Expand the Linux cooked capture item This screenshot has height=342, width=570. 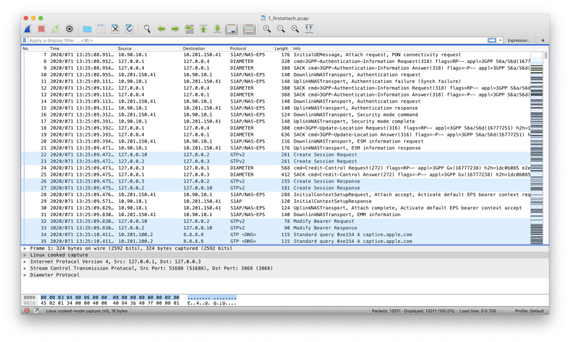click(24, 255)
